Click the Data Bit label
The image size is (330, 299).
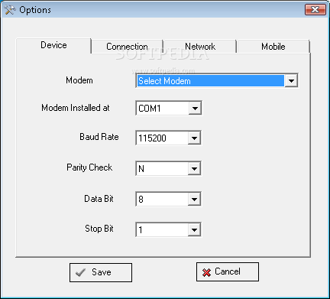pyautogui.click(x=99, y=199)
